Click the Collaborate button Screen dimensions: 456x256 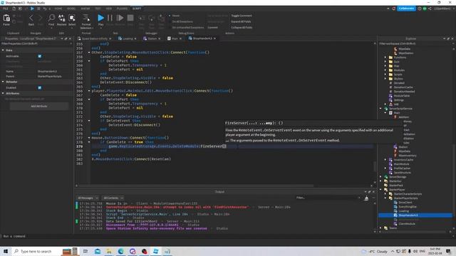click(x=406, y=9)
